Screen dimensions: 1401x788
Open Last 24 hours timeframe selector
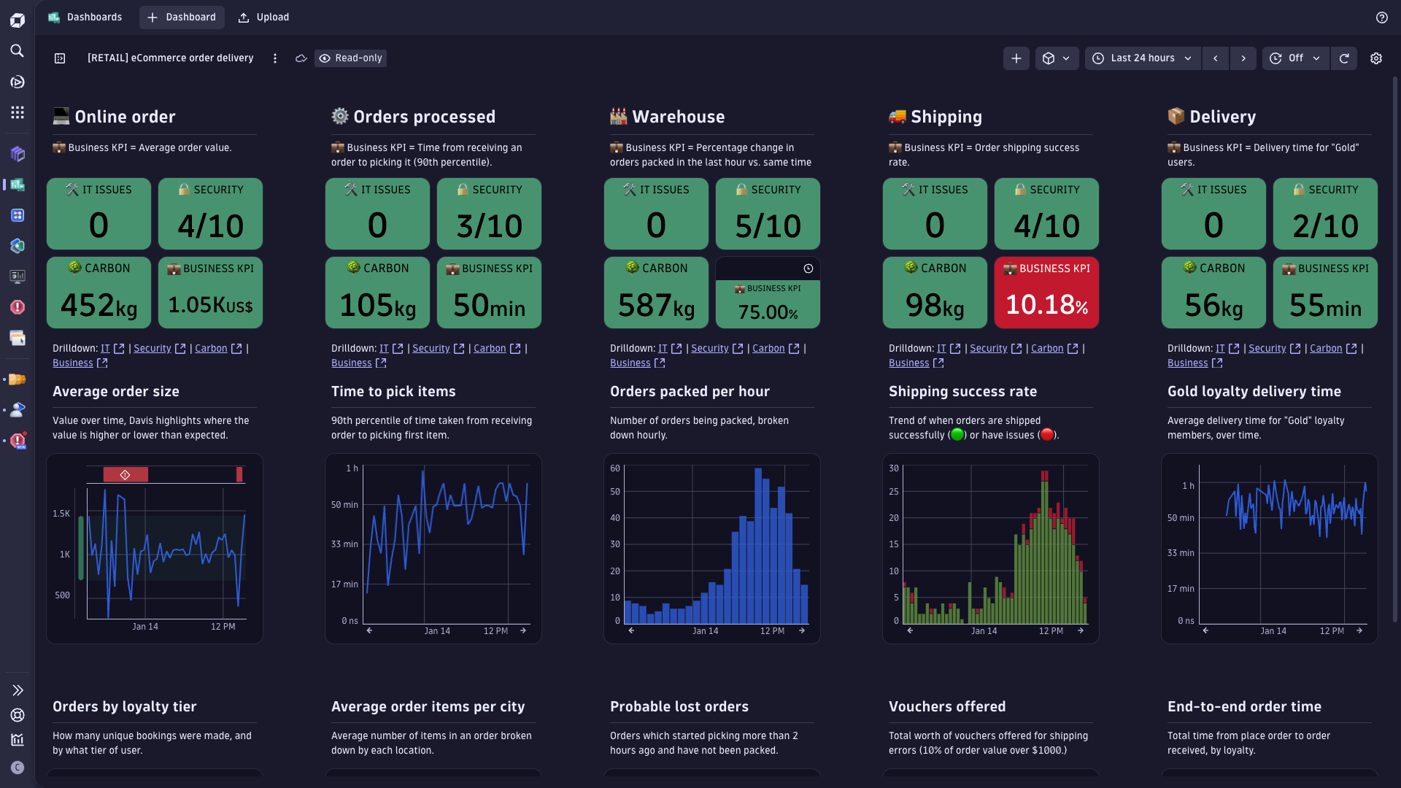coord(1143,58)
